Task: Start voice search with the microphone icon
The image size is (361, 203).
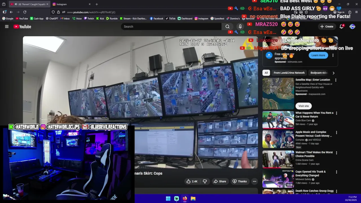Action: click(240, 27)
